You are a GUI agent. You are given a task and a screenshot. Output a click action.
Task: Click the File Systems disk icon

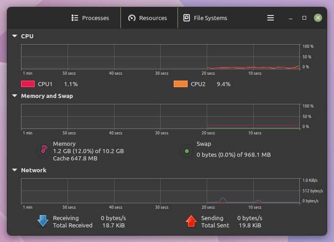click(x=186, y=18)
